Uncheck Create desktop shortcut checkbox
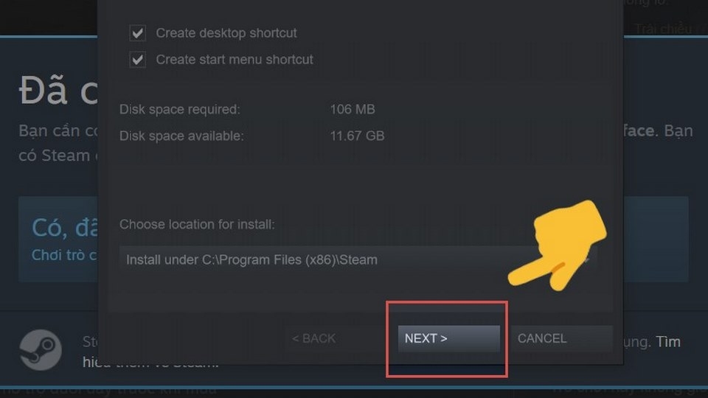The width and height of the screenshot is (708, 398). click(x=138, y=33)
